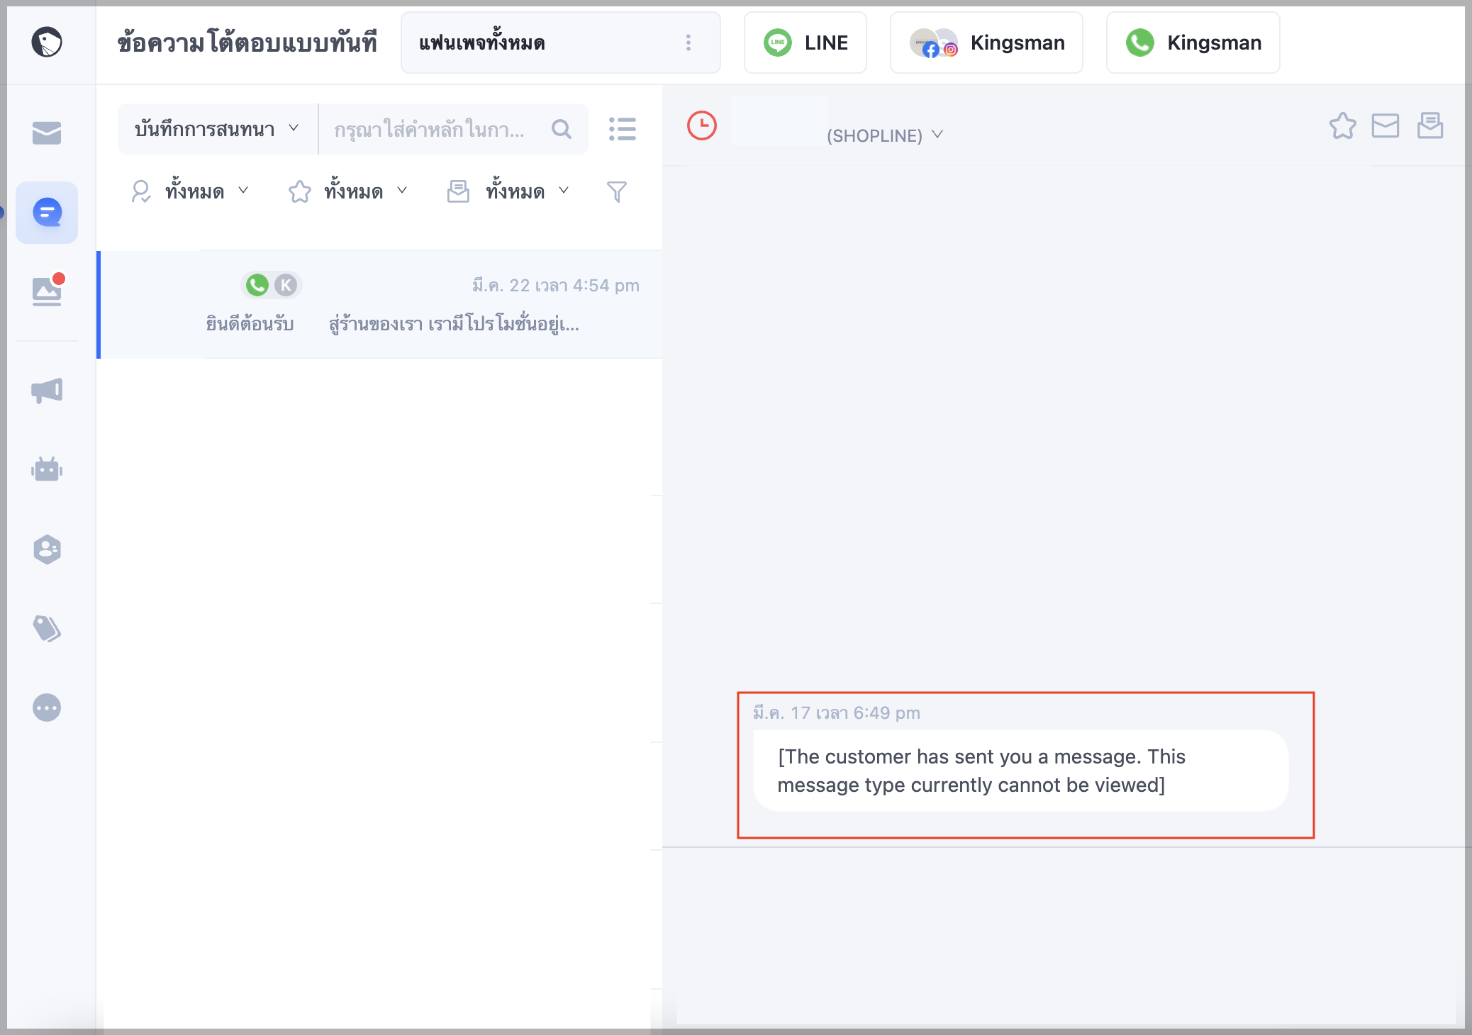The width and height of the screenshot is (1472, 1035).
Task: Click the red clock icon in chat header
Action: [x=702, y=125]
